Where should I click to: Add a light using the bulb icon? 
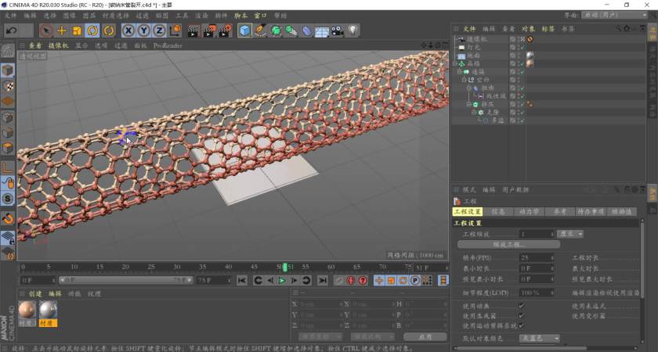[353, 31]
